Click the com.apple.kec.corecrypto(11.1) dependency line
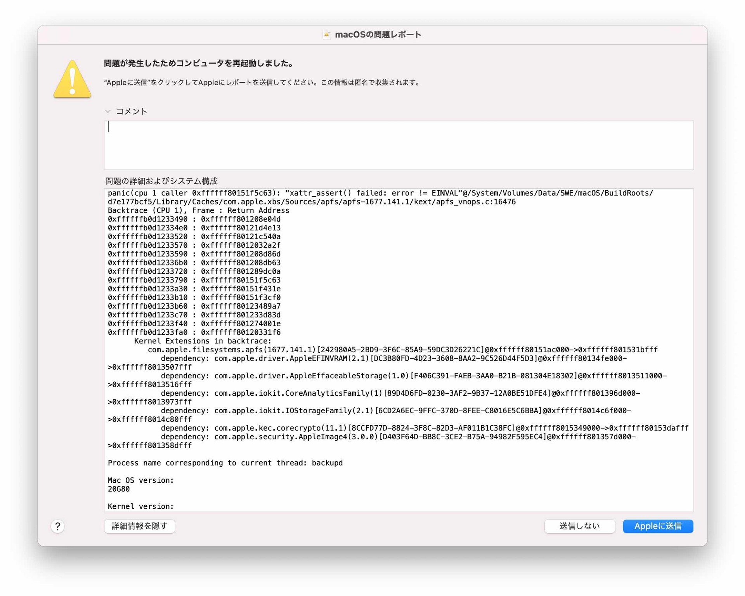 pyautogui.click(x=425, y=428)
